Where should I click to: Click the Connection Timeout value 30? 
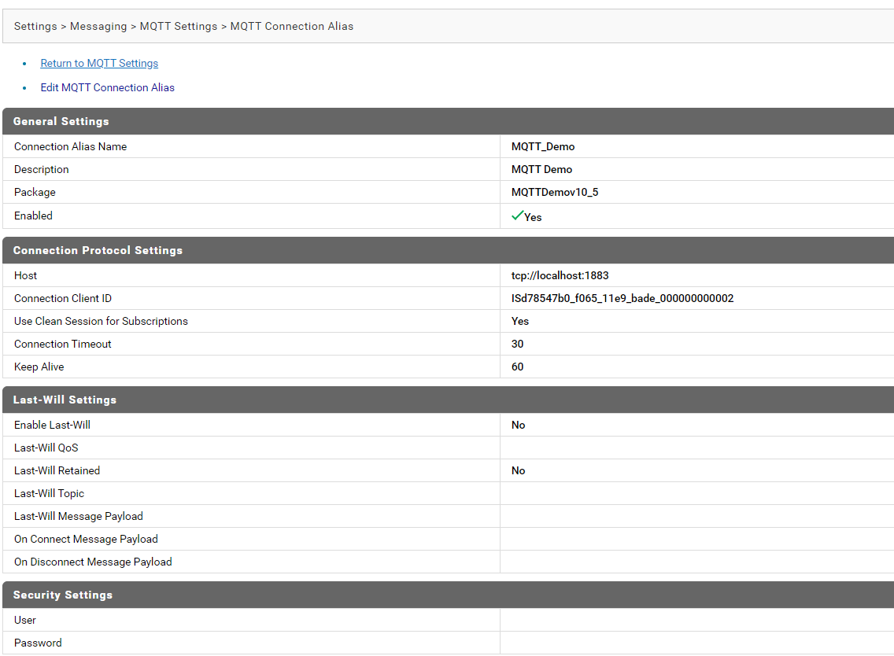(x=517, y=344)
